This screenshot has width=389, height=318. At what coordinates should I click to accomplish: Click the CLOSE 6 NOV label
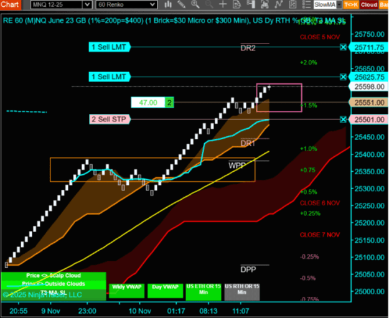[320, 203]
